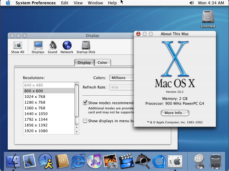
Task: Click Version 10.2 text in About window
Action: point(174,92)
